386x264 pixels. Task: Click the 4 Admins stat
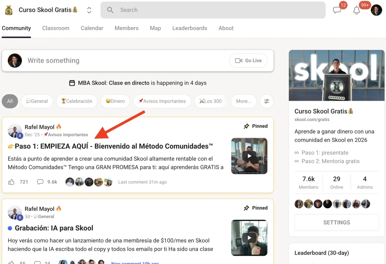click(365, 183)
